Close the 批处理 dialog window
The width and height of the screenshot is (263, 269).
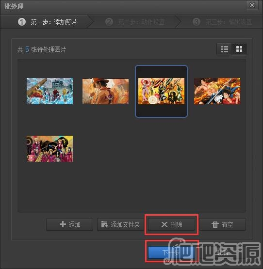[252, 5]
